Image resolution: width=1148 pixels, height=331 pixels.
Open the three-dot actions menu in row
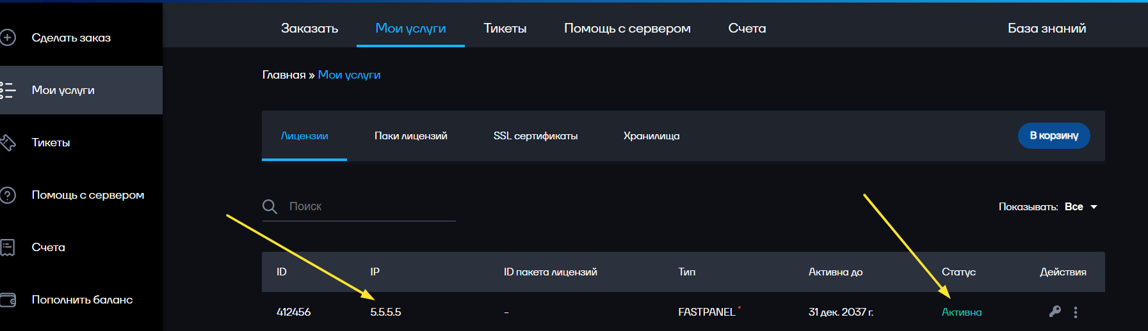click(1076, 312)
